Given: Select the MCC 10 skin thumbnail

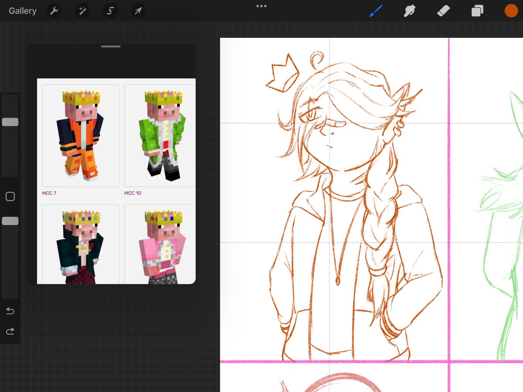Looking at the screenshot, I should pyautogui.click(x=160, y=135).
